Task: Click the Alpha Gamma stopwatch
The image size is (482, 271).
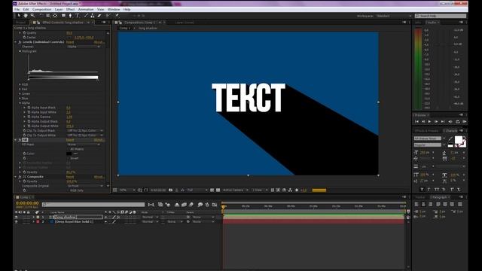Action: click(29, 117)
